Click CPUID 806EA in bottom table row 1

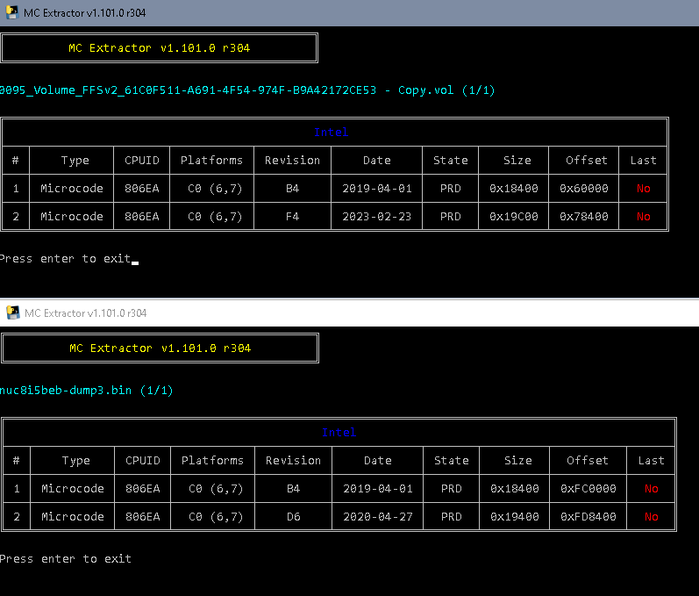pyautogui.click(x=143, y=489)
